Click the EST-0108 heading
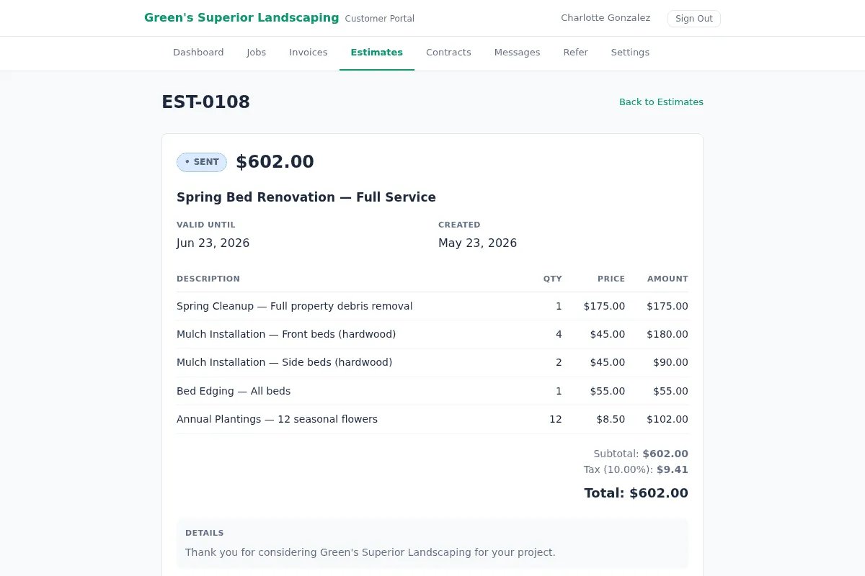 coord(205,102)
